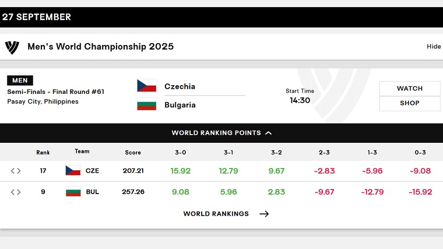The width and height of the screenshot is (443, 249).
Task: Click the 14:30 start time
Action: click(x=300, y=100)
